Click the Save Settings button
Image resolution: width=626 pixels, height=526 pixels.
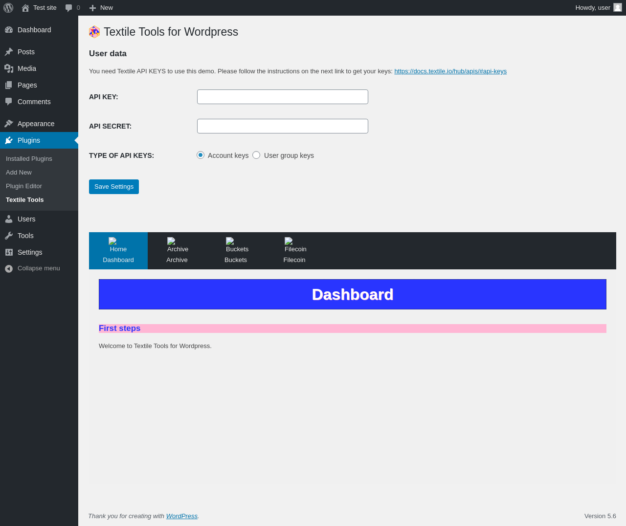tap(114, 187)
